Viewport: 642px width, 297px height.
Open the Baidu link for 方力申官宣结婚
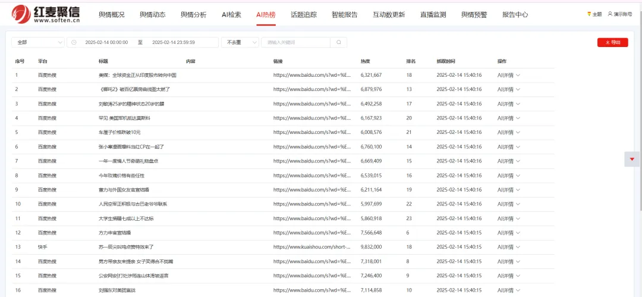pos(312,233)
